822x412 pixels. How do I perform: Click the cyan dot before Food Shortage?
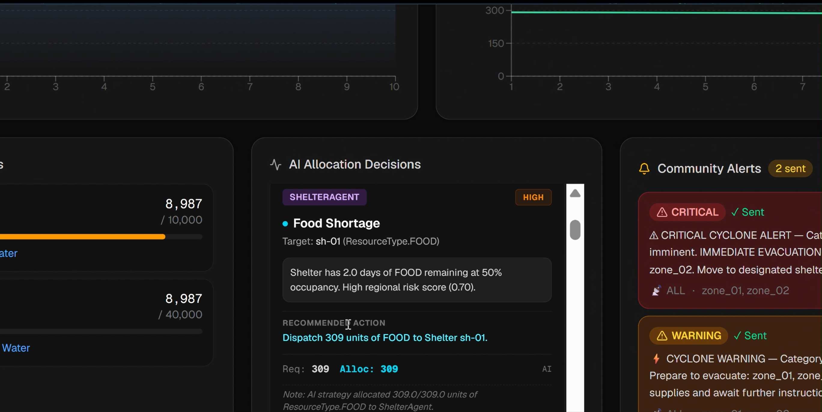point(285,224)
